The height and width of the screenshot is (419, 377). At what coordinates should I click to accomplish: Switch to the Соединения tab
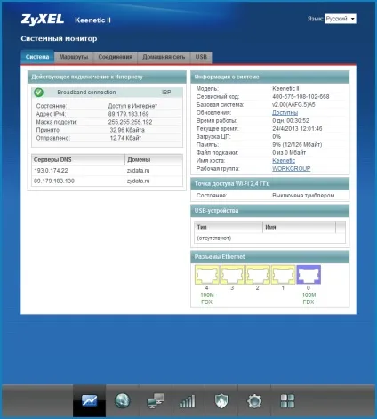coord(116,57)
